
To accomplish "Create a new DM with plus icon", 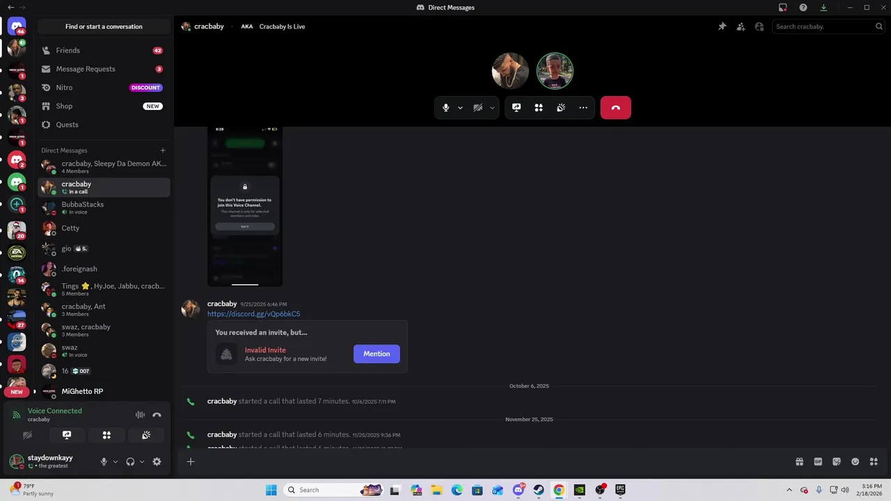I will click(x=163, y=150).
